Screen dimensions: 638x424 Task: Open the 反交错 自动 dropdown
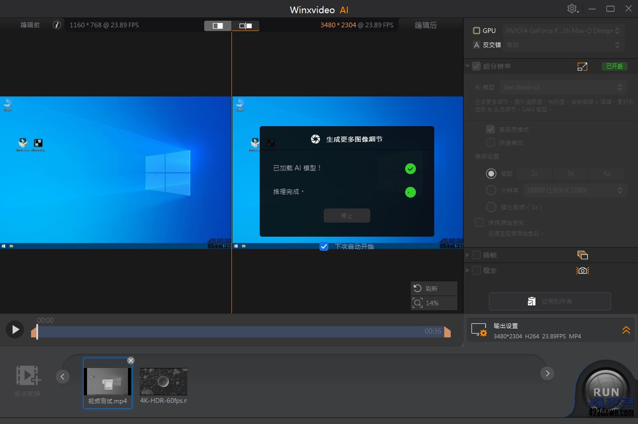pyautogui.click(x=564, y=45)
